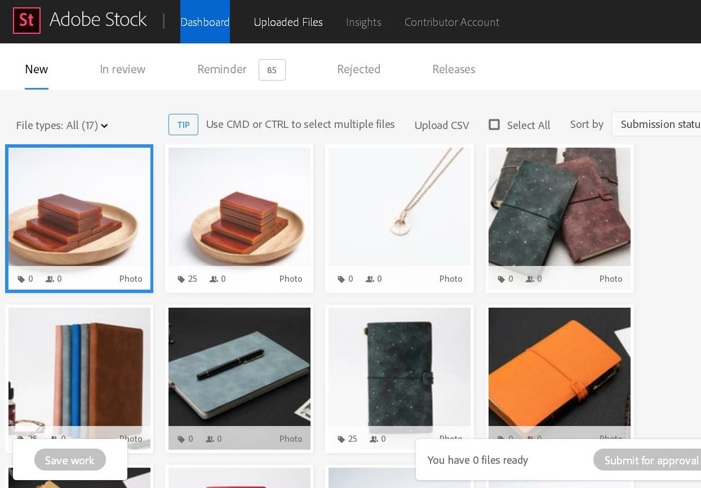
Task: Click keyword tag icon on first jelly photo
Action: click(x=21, y=279)
